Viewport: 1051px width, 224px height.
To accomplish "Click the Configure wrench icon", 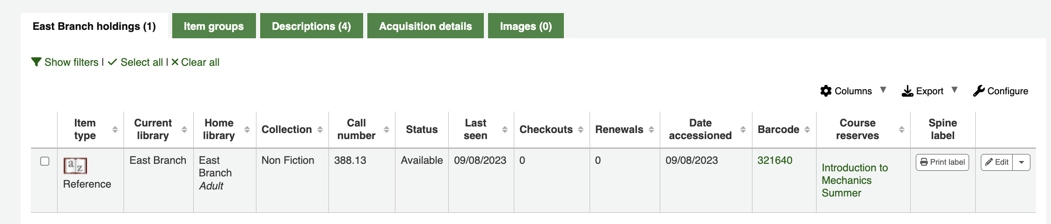I will point(978,91).
